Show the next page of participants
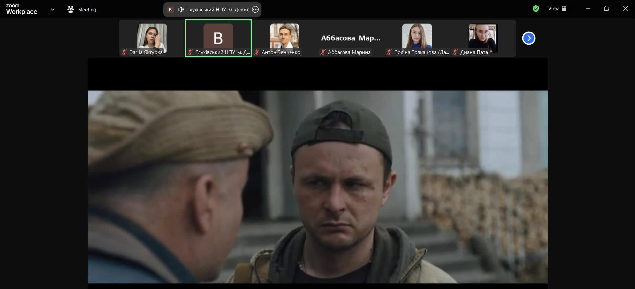The width and height of the screenshot is (635, 289). (x=529, y=38)
